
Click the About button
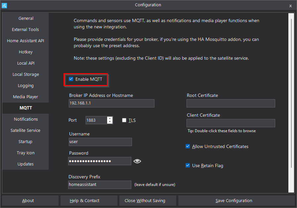point(30,200)
